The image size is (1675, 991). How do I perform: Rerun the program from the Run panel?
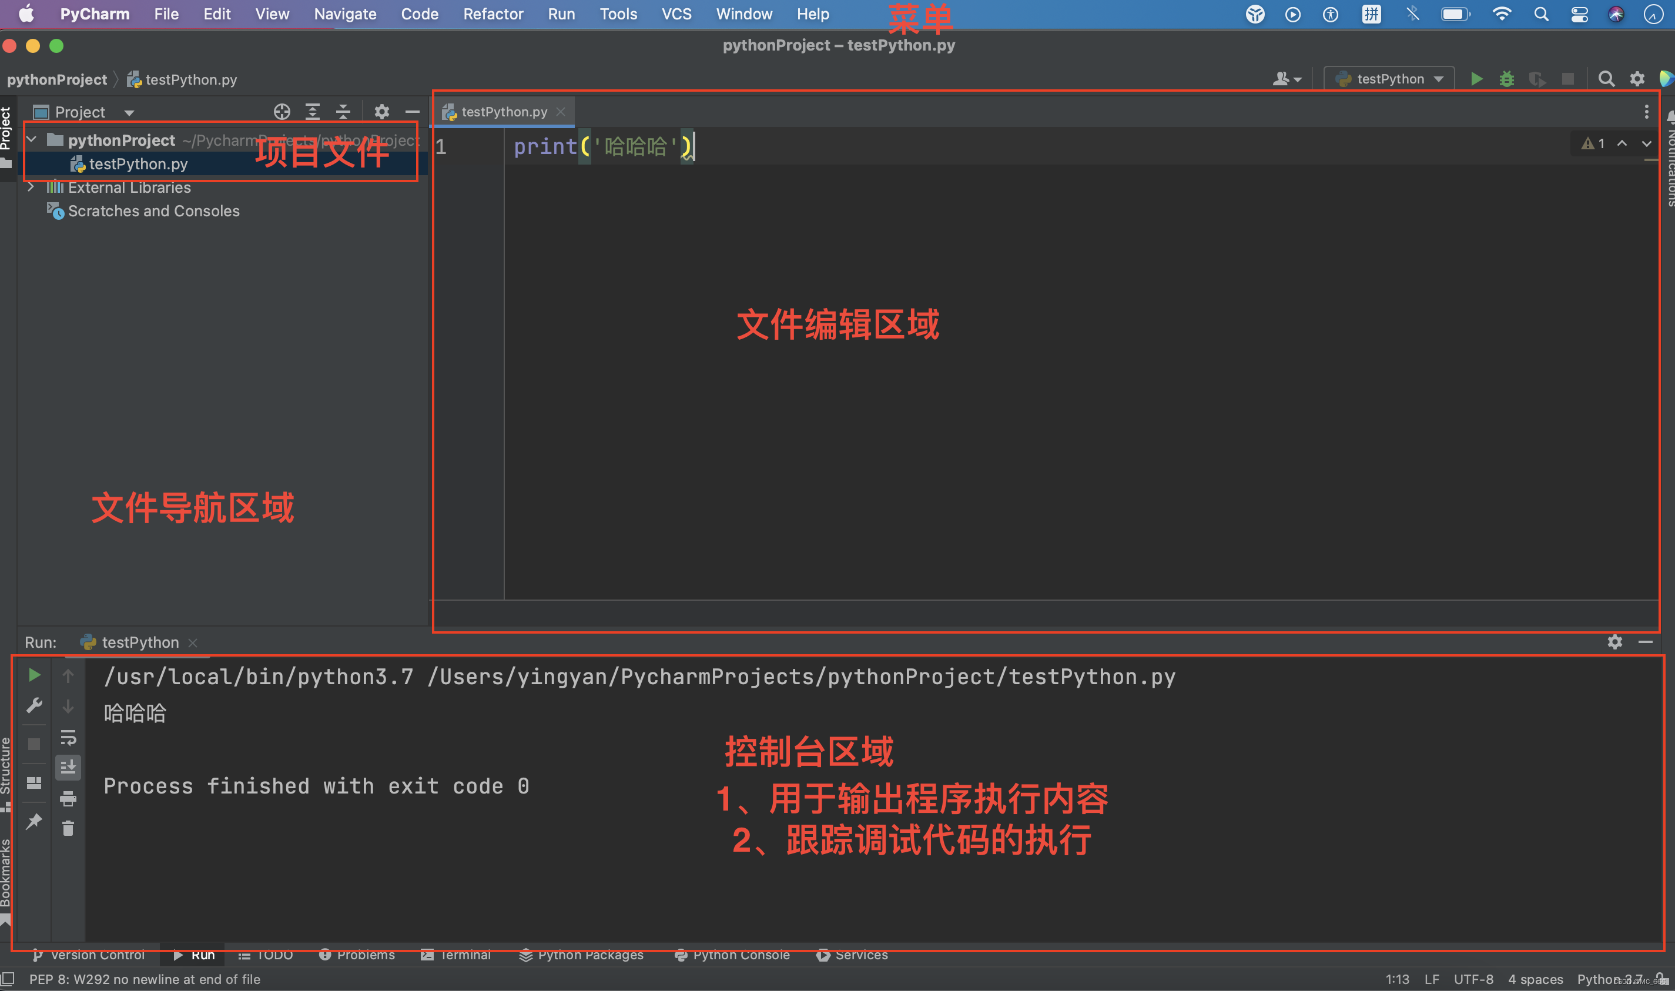coord(34,674)
